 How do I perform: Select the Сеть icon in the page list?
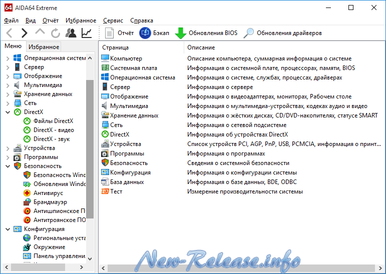pos(105,124)
